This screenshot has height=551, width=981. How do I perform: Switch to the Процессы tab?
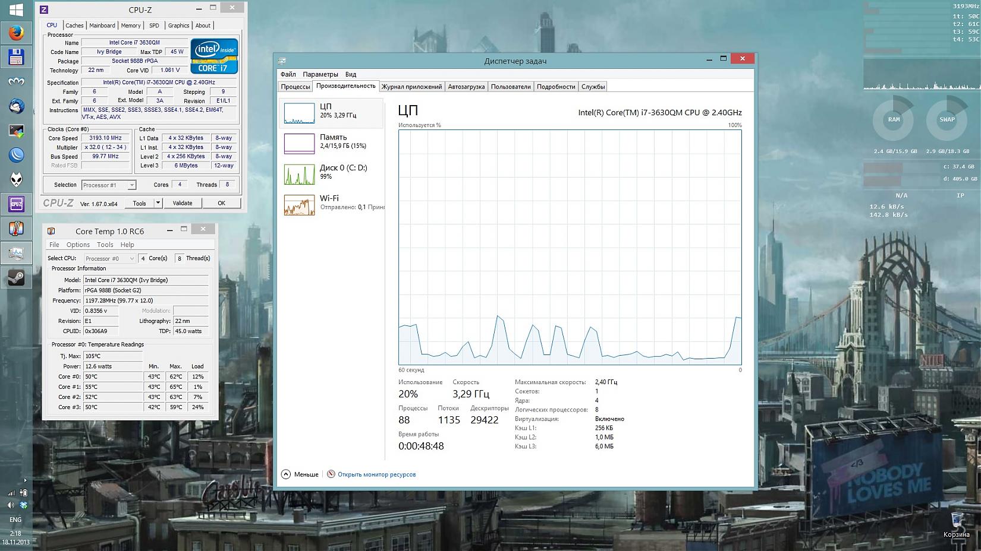(295, 87)
